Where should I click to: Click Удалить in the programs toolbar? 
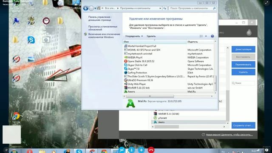151,36
